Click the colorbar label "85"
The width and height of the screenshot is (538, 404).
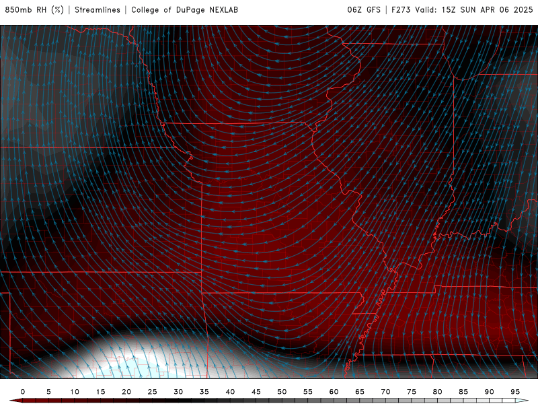(463, 392)
